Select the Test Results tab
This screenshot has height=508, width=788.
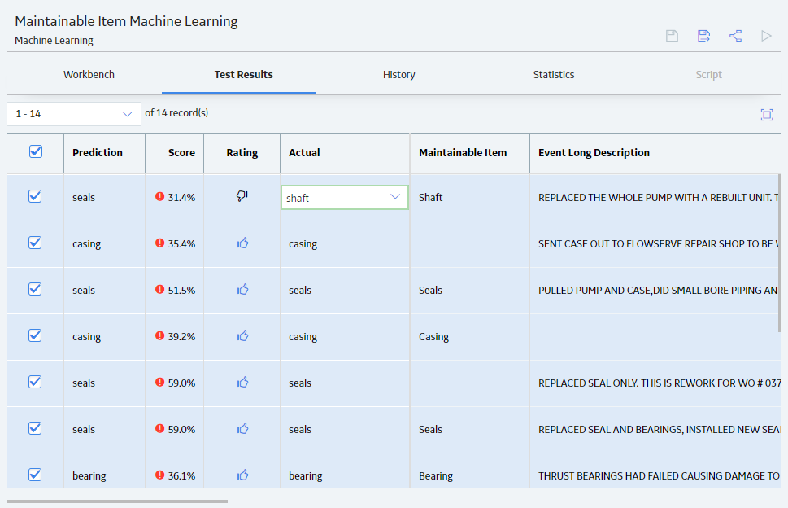[244, 74]
